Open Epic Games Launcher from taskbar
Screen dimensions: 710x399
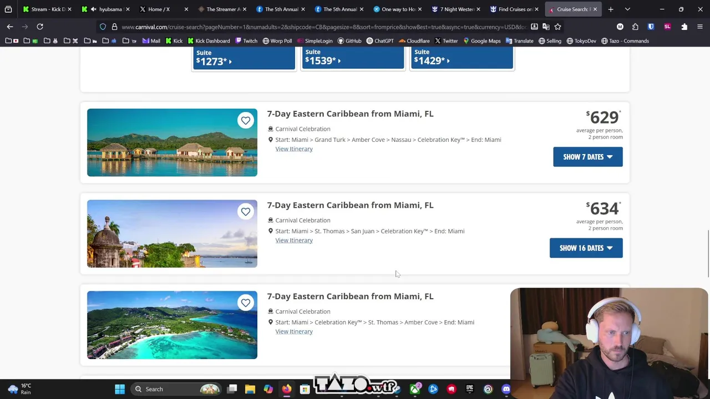pos(470,389)
